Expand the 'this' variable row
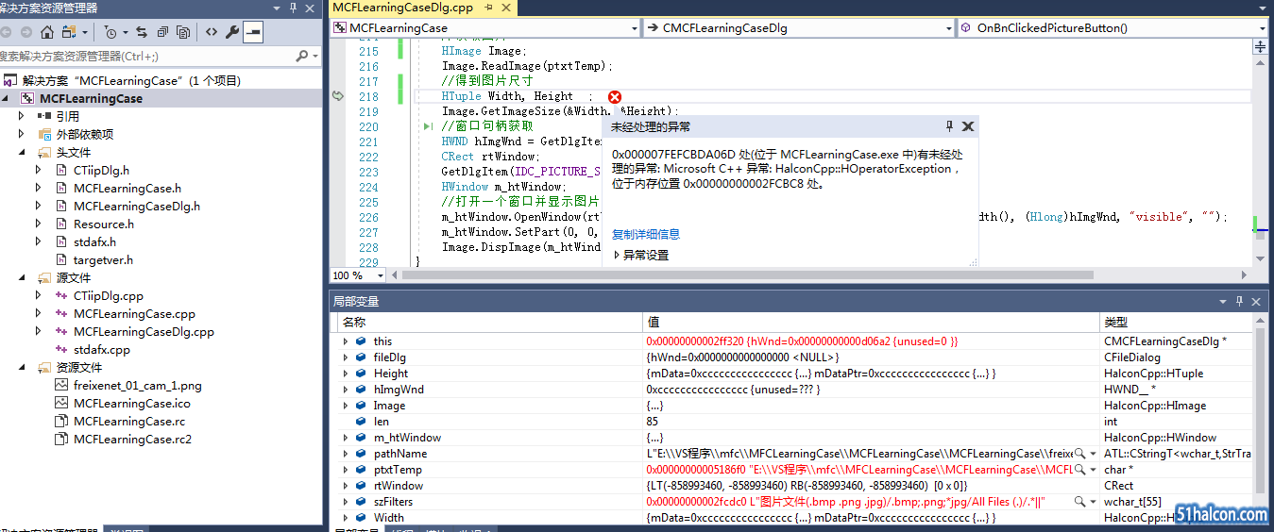 click(x=346, y=341)
